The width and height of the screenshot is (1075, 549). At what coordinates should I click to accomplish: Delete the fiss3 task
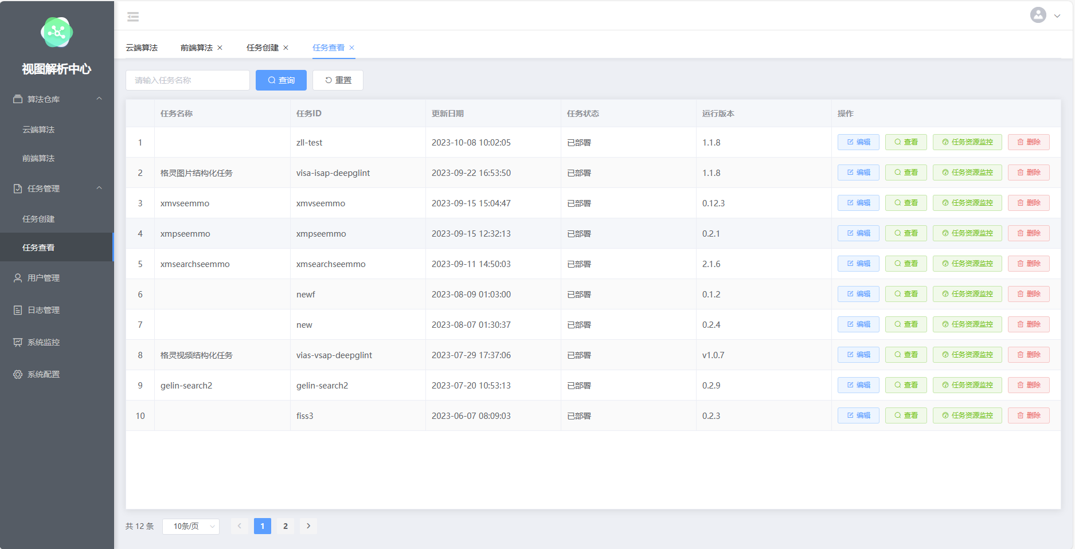pyautogui.click(x=1029, y=415)
